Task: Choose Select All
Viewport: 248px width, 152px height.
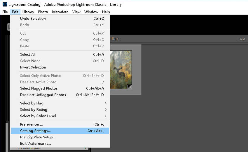Action: 60,54
